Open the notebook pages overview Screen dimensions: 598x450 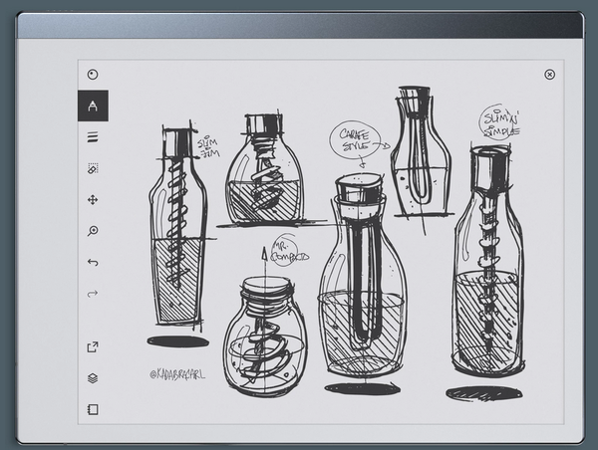[93, 409]
